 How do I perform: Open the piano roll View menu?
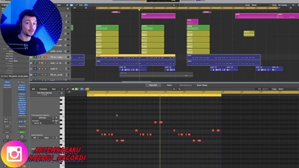click(54, 89)
